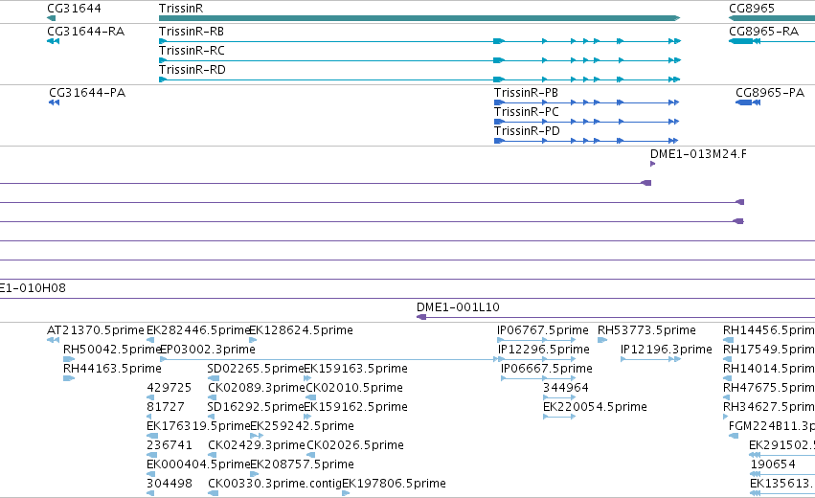Select the DME1-001L10 BAC label

[458, 307]
